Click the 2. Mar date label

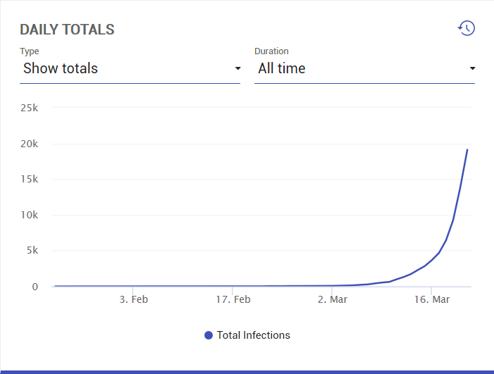332,299
